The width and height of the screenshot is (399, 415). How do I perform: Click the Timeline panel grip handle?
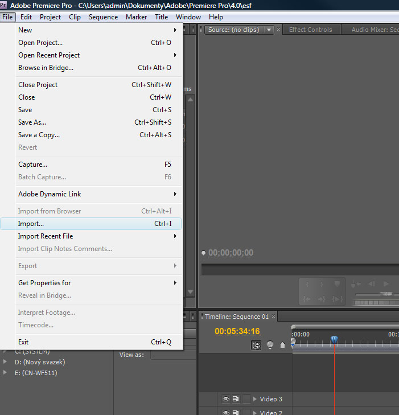point(201,316)
